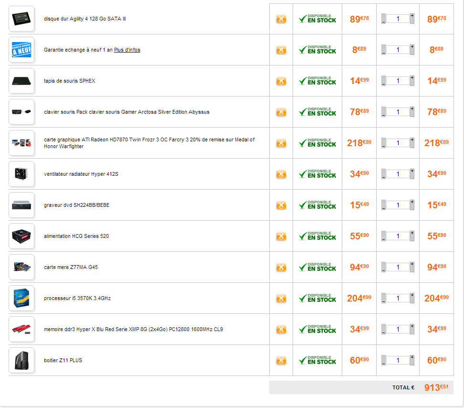This screenshot has height=408, width=464.
Task: Remove alimentation HCG Series 520 from cart
Action: click(x=281, y=236)
